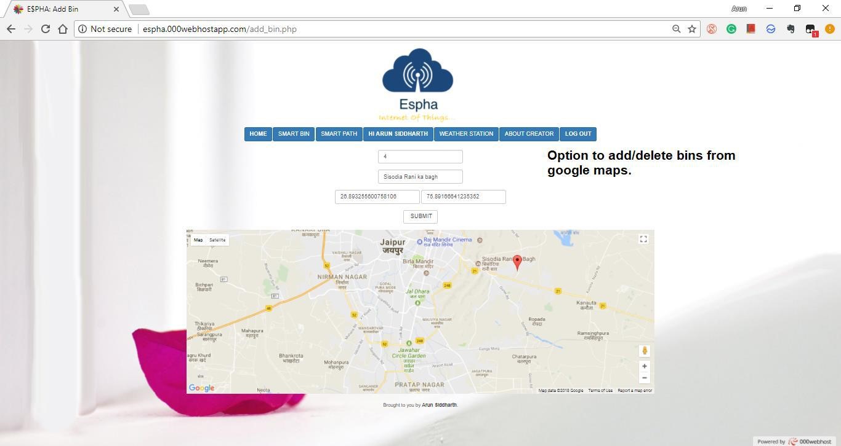The height and width of the screenshot is (446, 841).
Task: Open the extension icon with red badge
Action: pyautogui.click(x=811, y=29)
